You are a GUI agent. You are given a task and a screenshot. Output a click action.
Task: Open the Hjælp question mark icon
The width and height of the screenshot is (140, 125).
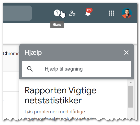[x=57, y=13]
